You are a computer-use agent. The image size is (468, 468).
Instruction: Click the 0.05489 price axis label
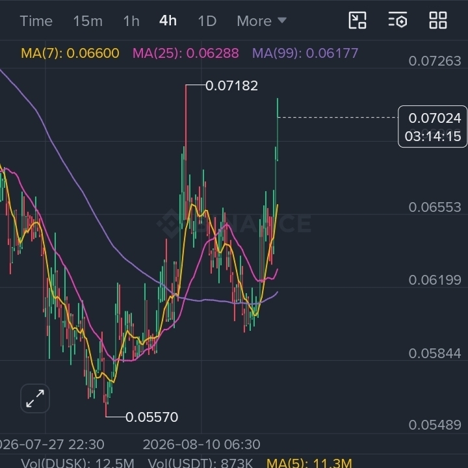(435, 424)
